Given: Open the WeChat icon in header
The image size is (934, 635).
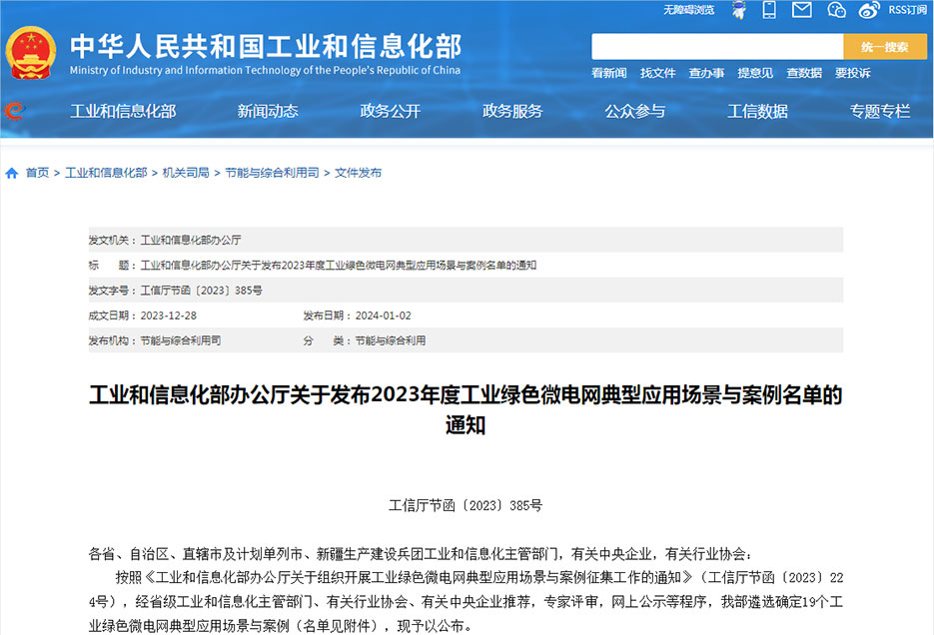Looking at the screenshot, I should click(x=837, y=10).
